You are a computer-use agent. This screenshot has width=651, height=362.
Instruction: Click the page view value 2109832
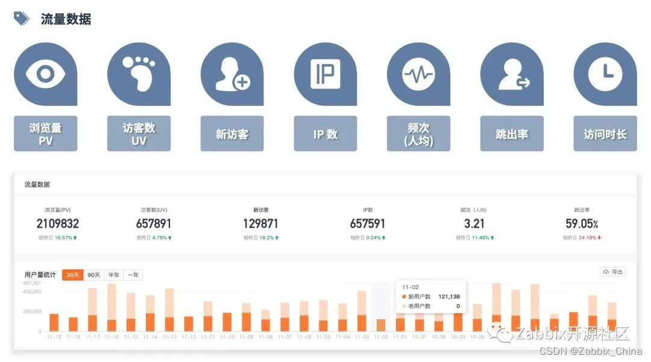pyautogui.click(x=58, y=224)
